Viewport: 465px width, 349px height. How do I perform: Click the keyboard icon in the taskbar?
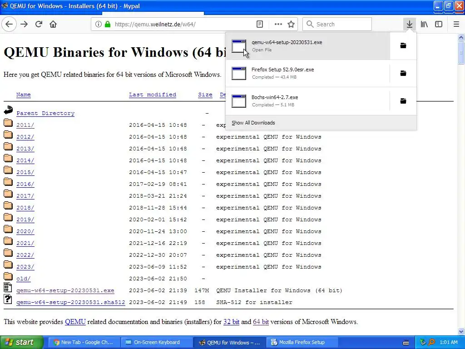tap(406, 343)
